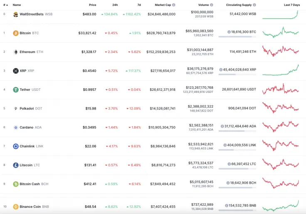Click Binance Coin 24h change 8.62%

coord(111,207)
